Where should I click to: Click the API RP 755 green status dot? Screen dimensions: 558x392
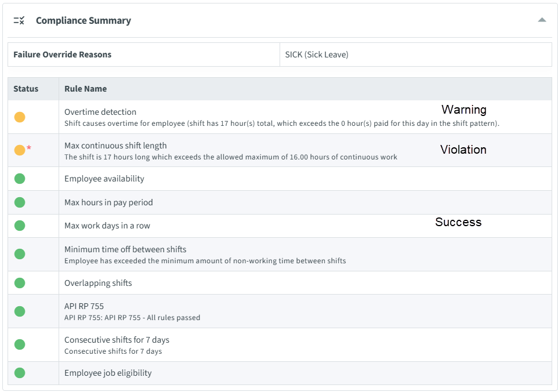[20, 311]
